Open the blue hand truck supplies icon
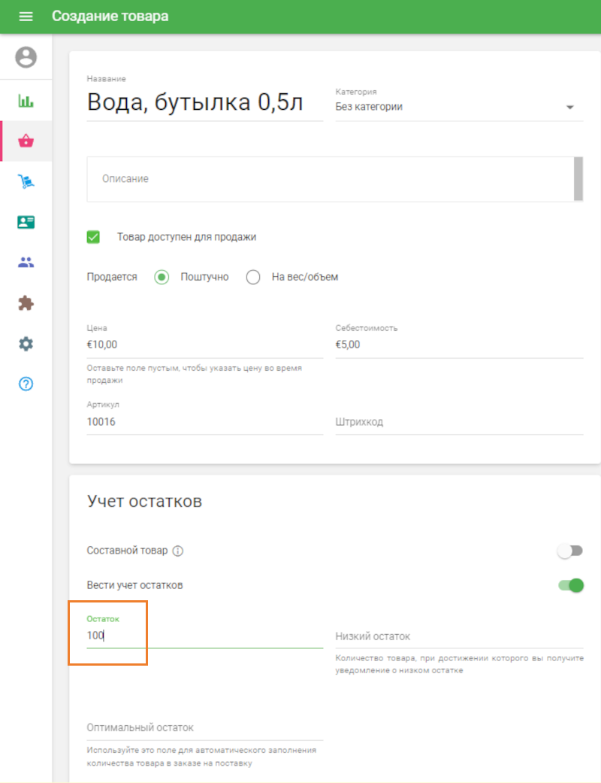This screenshot has height=783, width=601. pyautogui.click(x=25, y=181)
